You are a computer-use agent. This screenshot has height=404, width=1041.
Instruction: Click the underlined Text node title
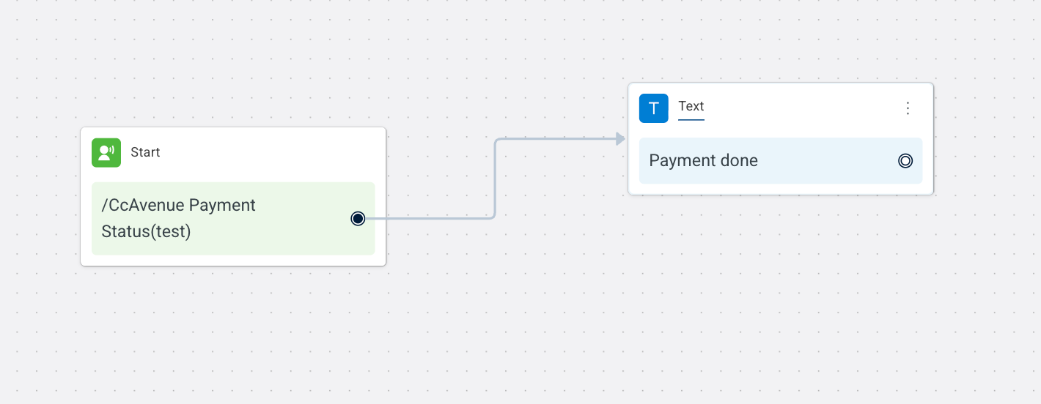[x=691, y=107]
